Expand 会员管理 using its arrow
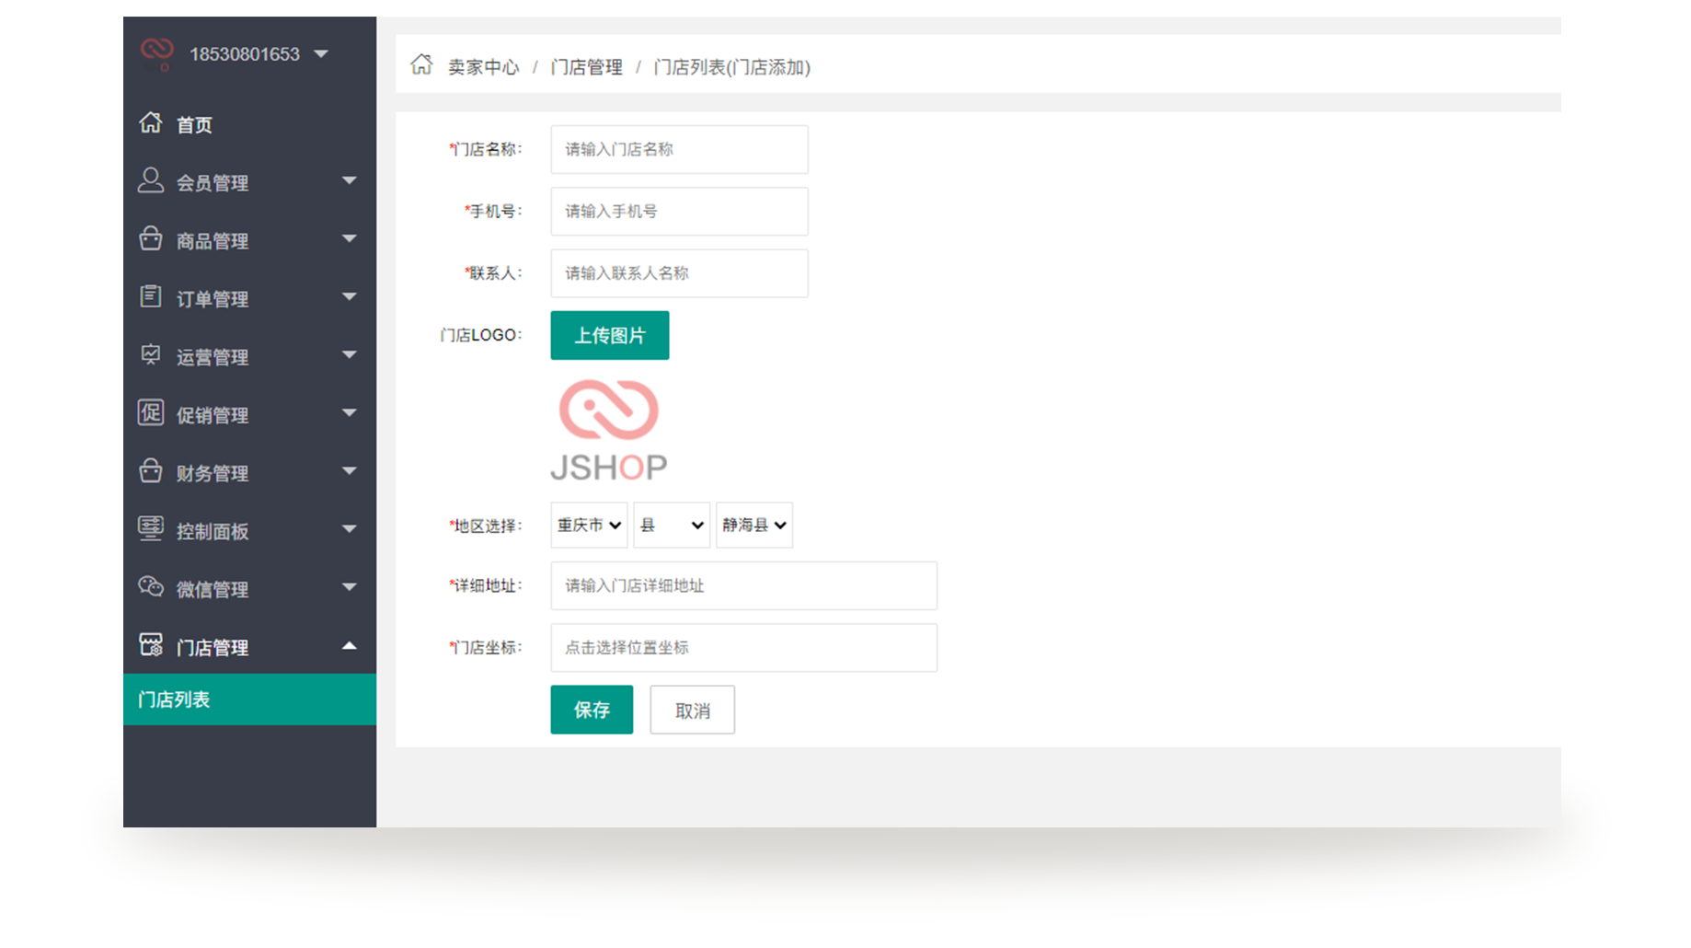The width and height of the screenshot is (1691, 948). point(350,180)
